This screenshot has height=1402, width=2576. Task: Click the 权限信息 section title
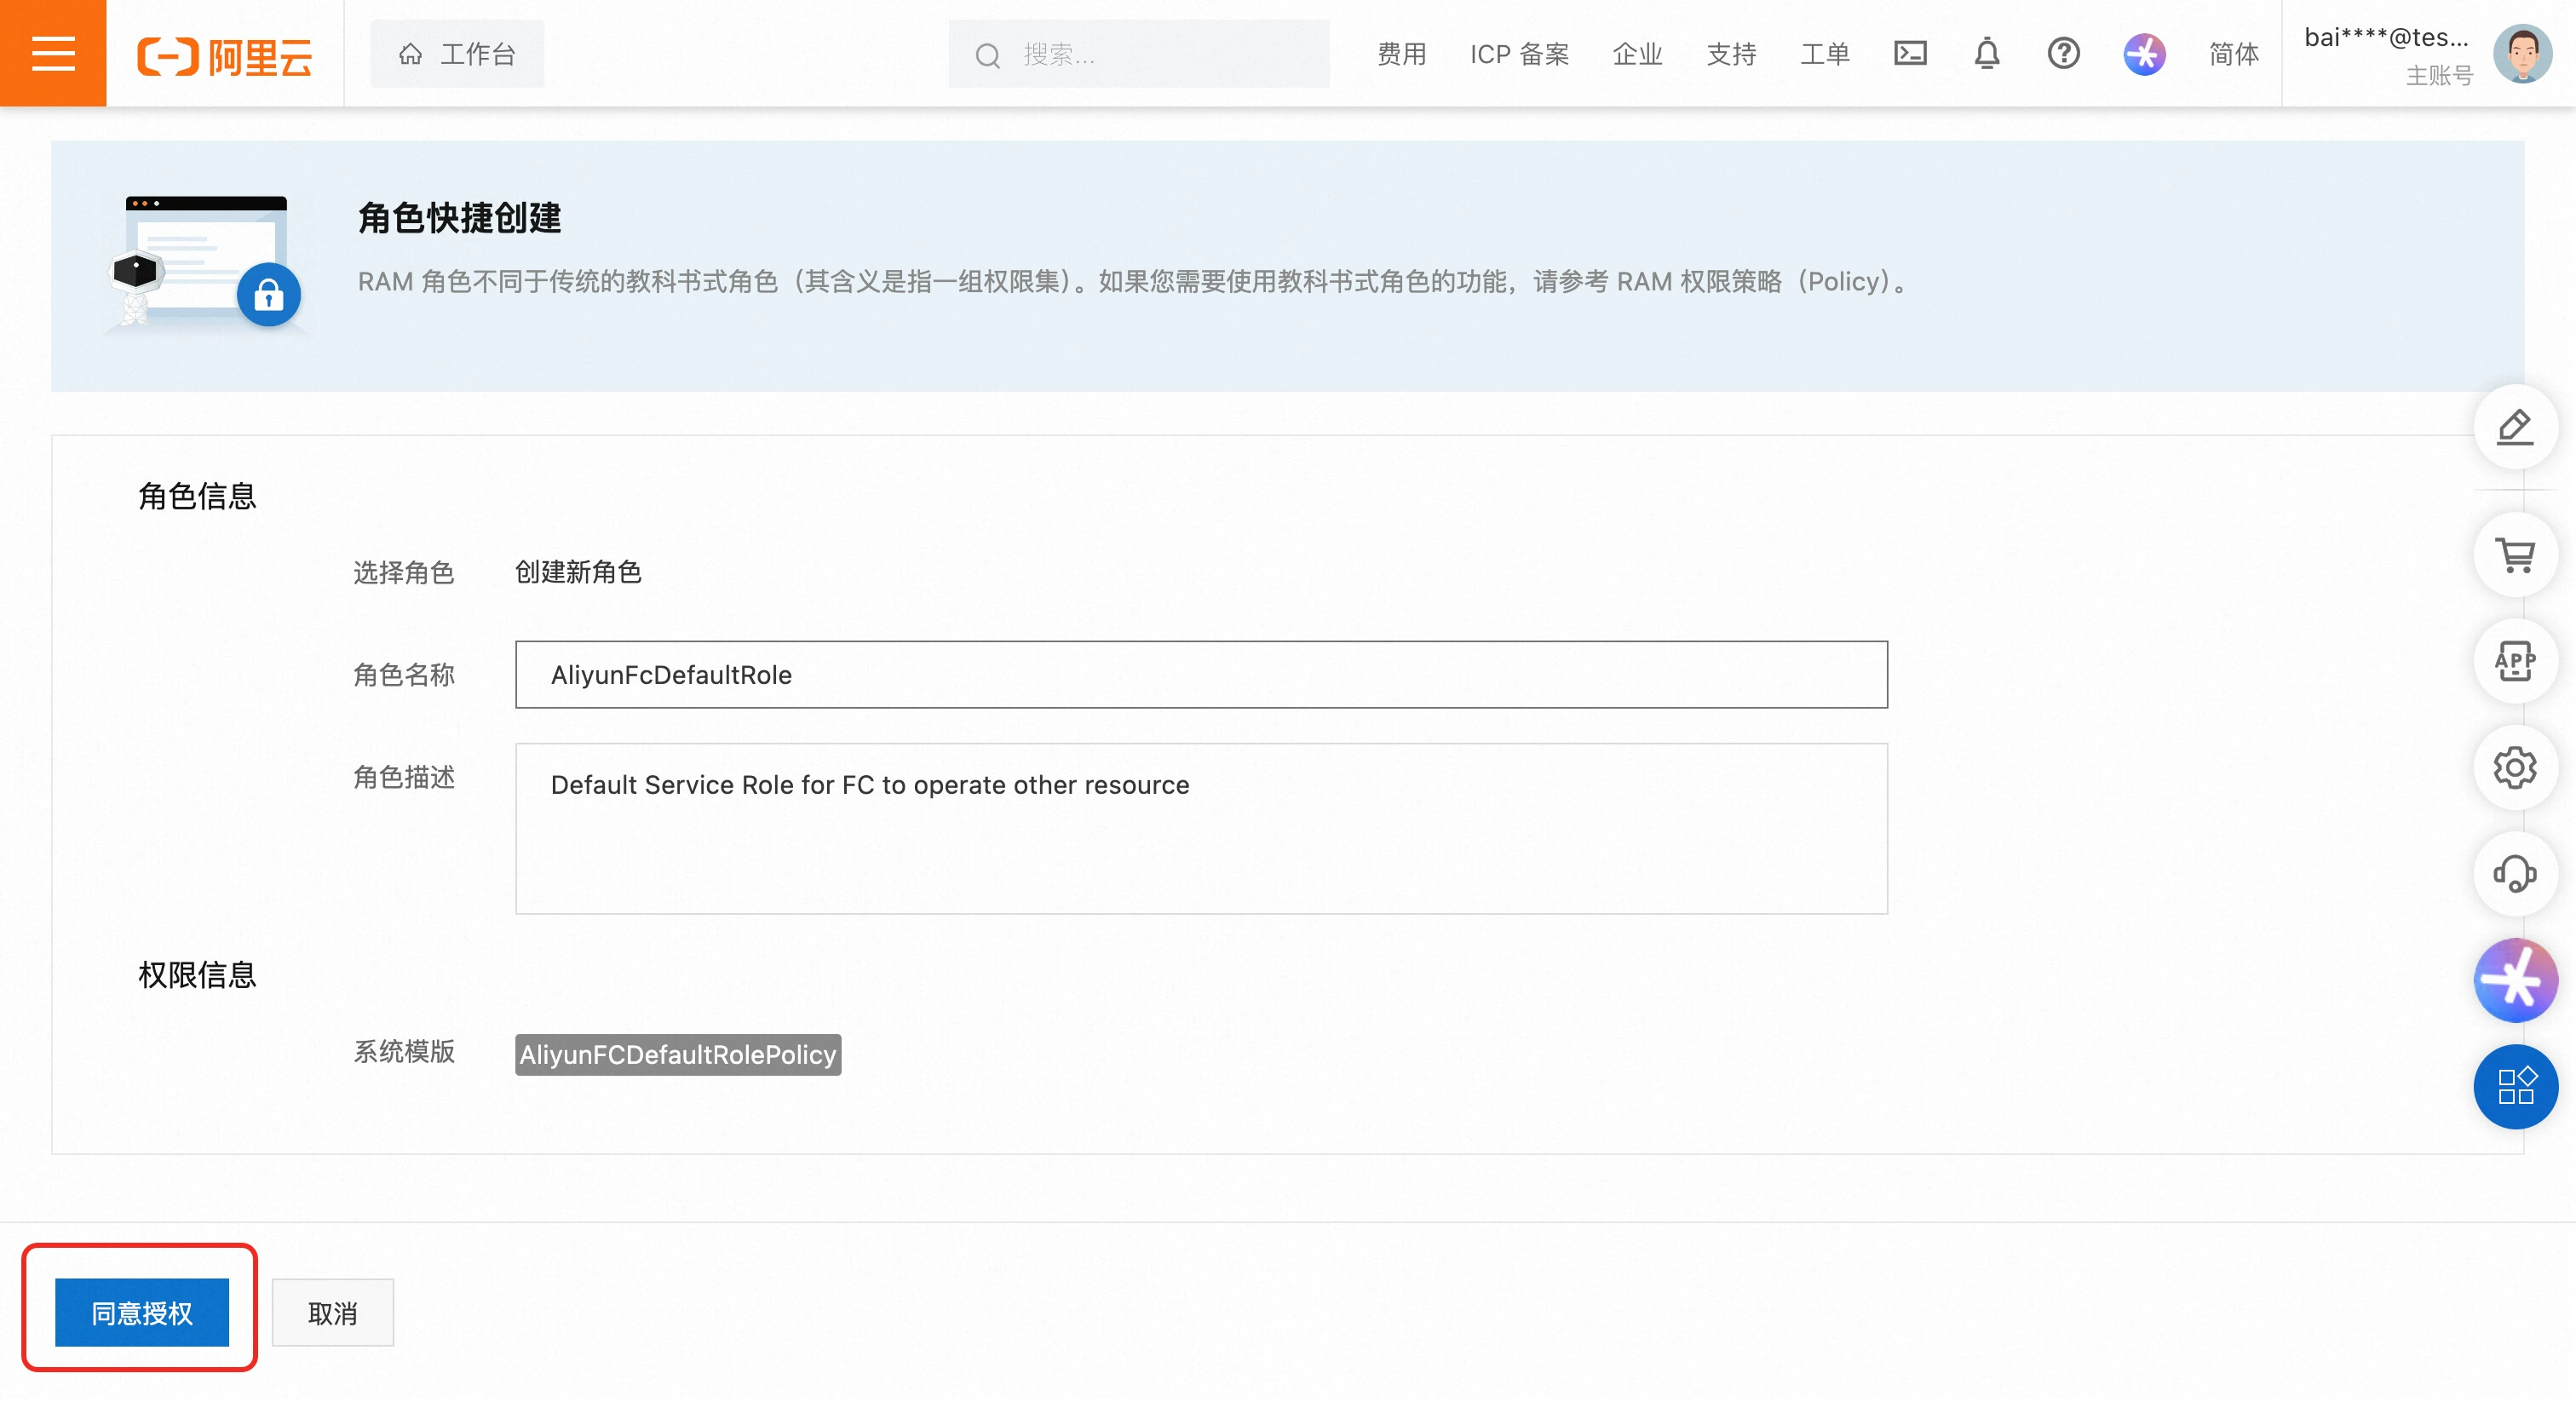(197, 974)
